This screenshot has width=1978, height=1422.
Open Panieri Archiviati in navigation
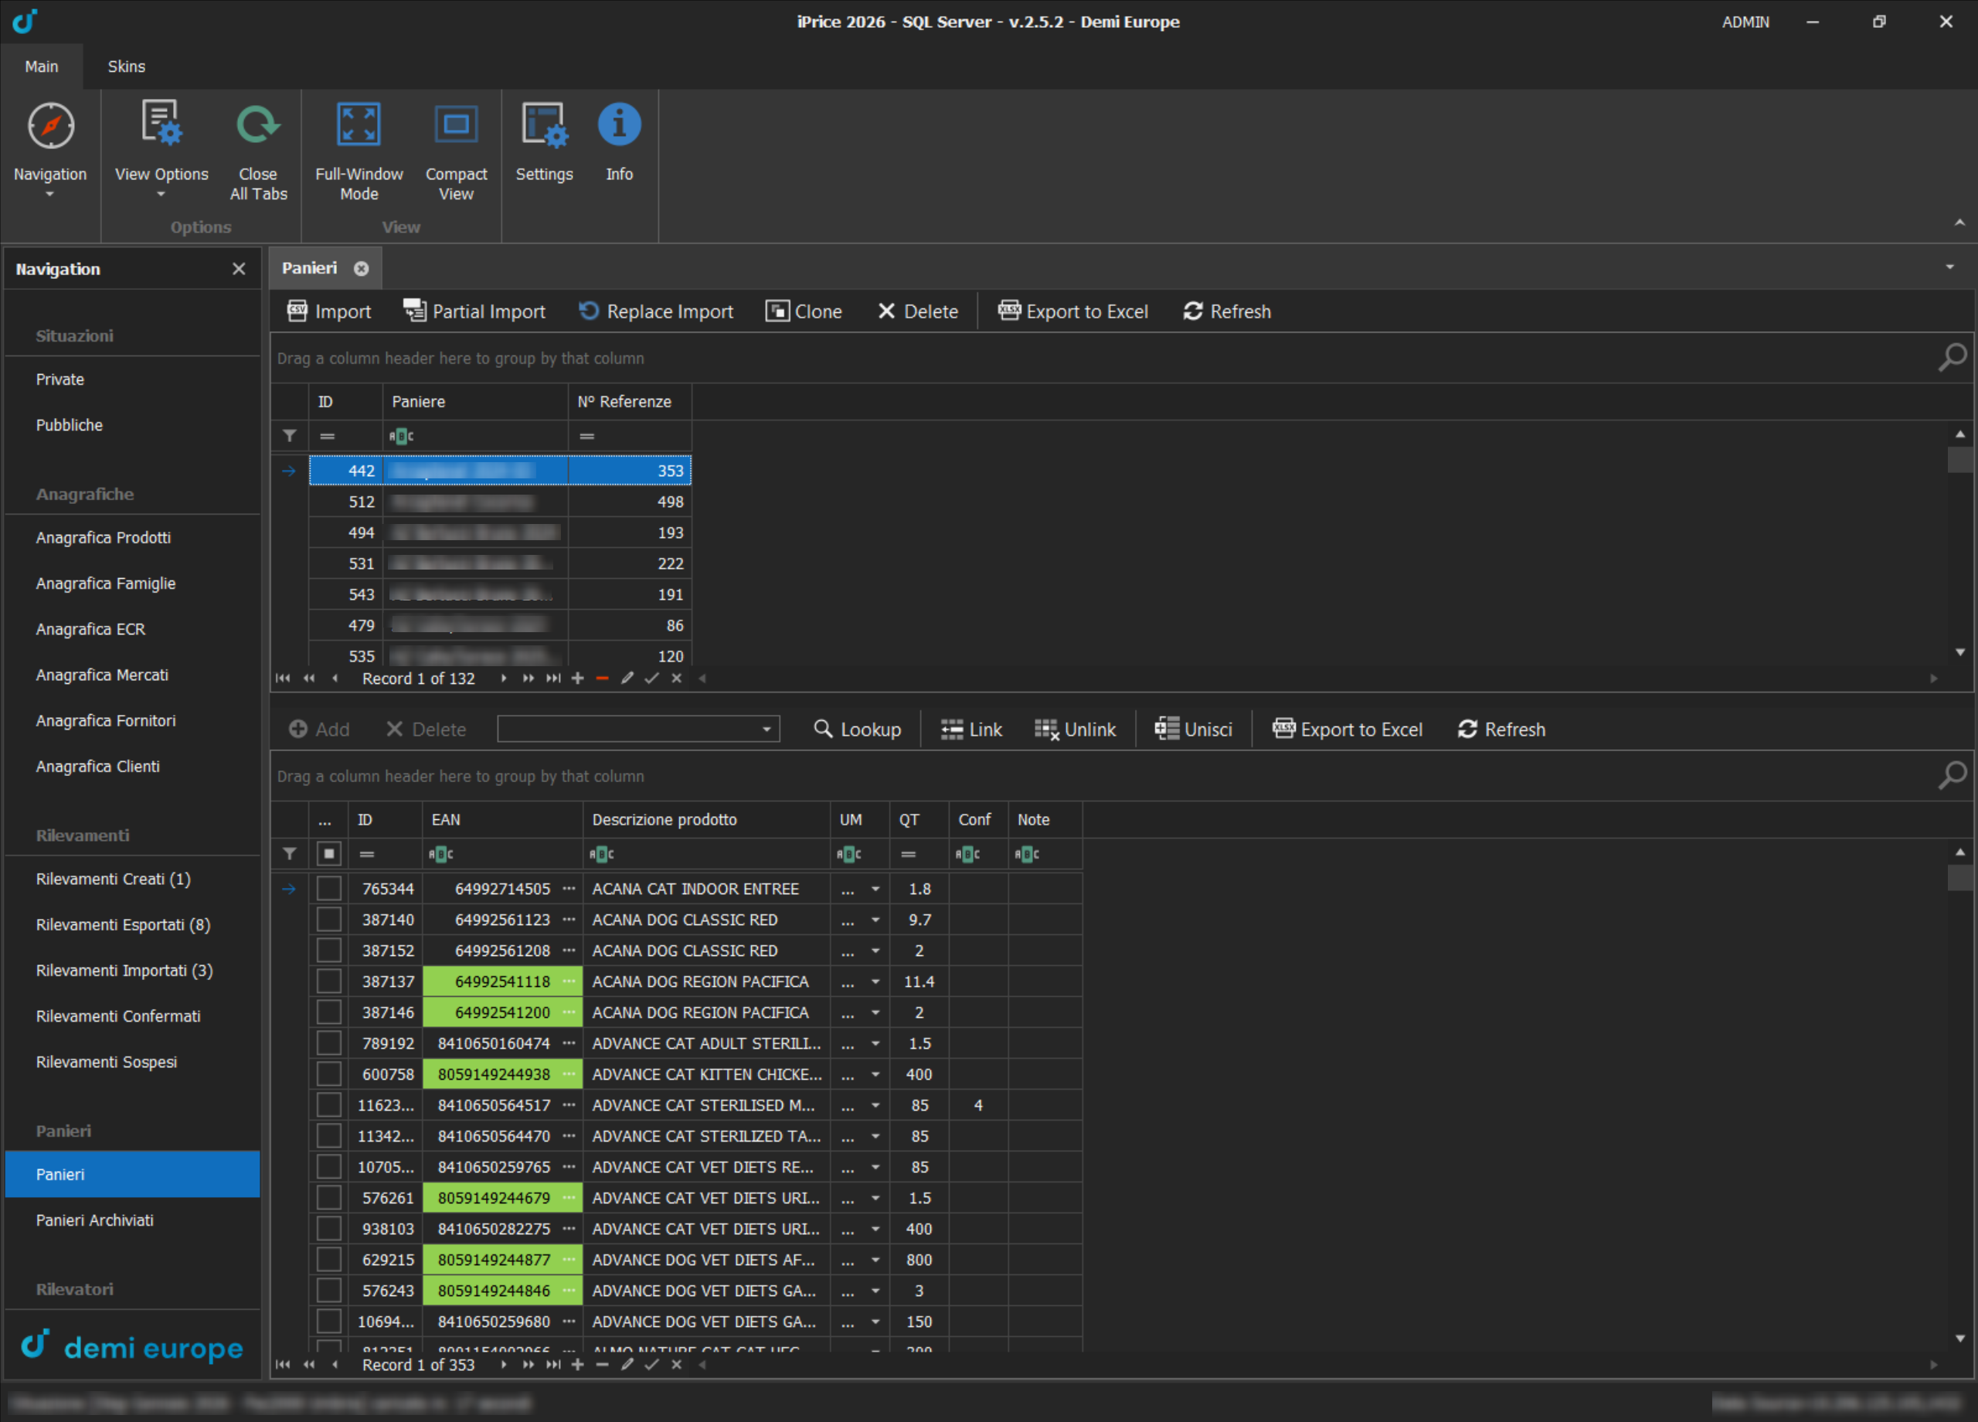click(133, 1220)
